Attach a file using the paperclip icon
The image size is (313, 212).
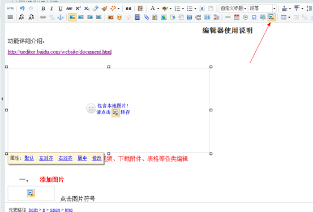(147, 17)
